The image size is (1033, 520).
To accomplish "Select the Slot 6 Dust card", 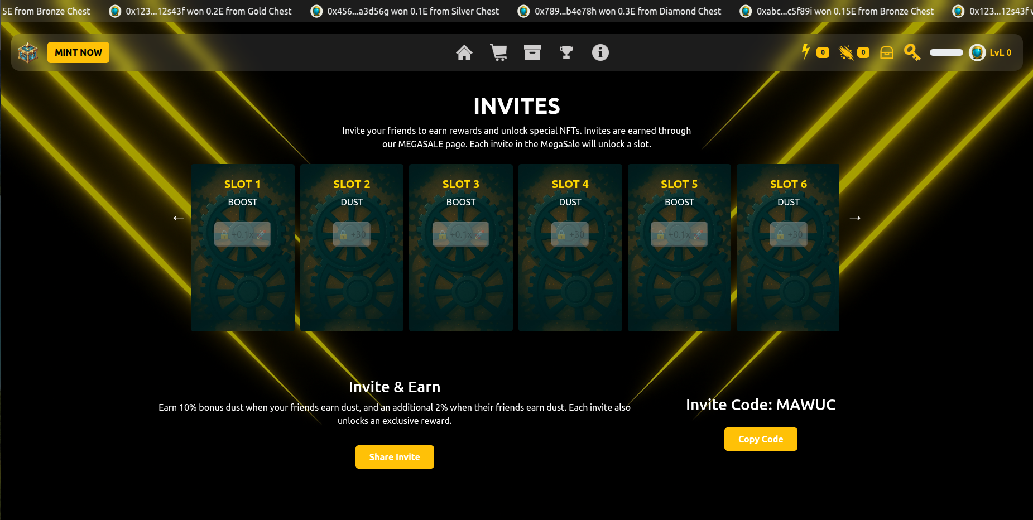I will click(x=788, y=248).
